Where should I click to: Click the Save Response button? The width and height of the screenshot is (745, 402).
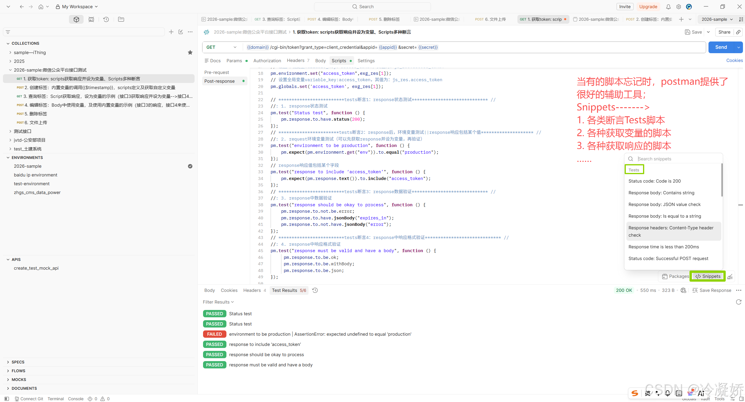point(712,290)
